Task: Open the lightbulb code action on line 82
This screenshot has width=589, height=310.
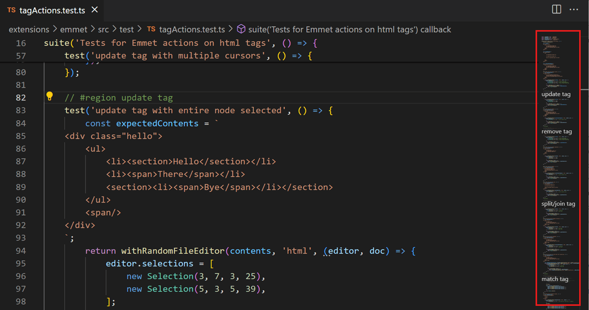Action: [x=49, y=96]
